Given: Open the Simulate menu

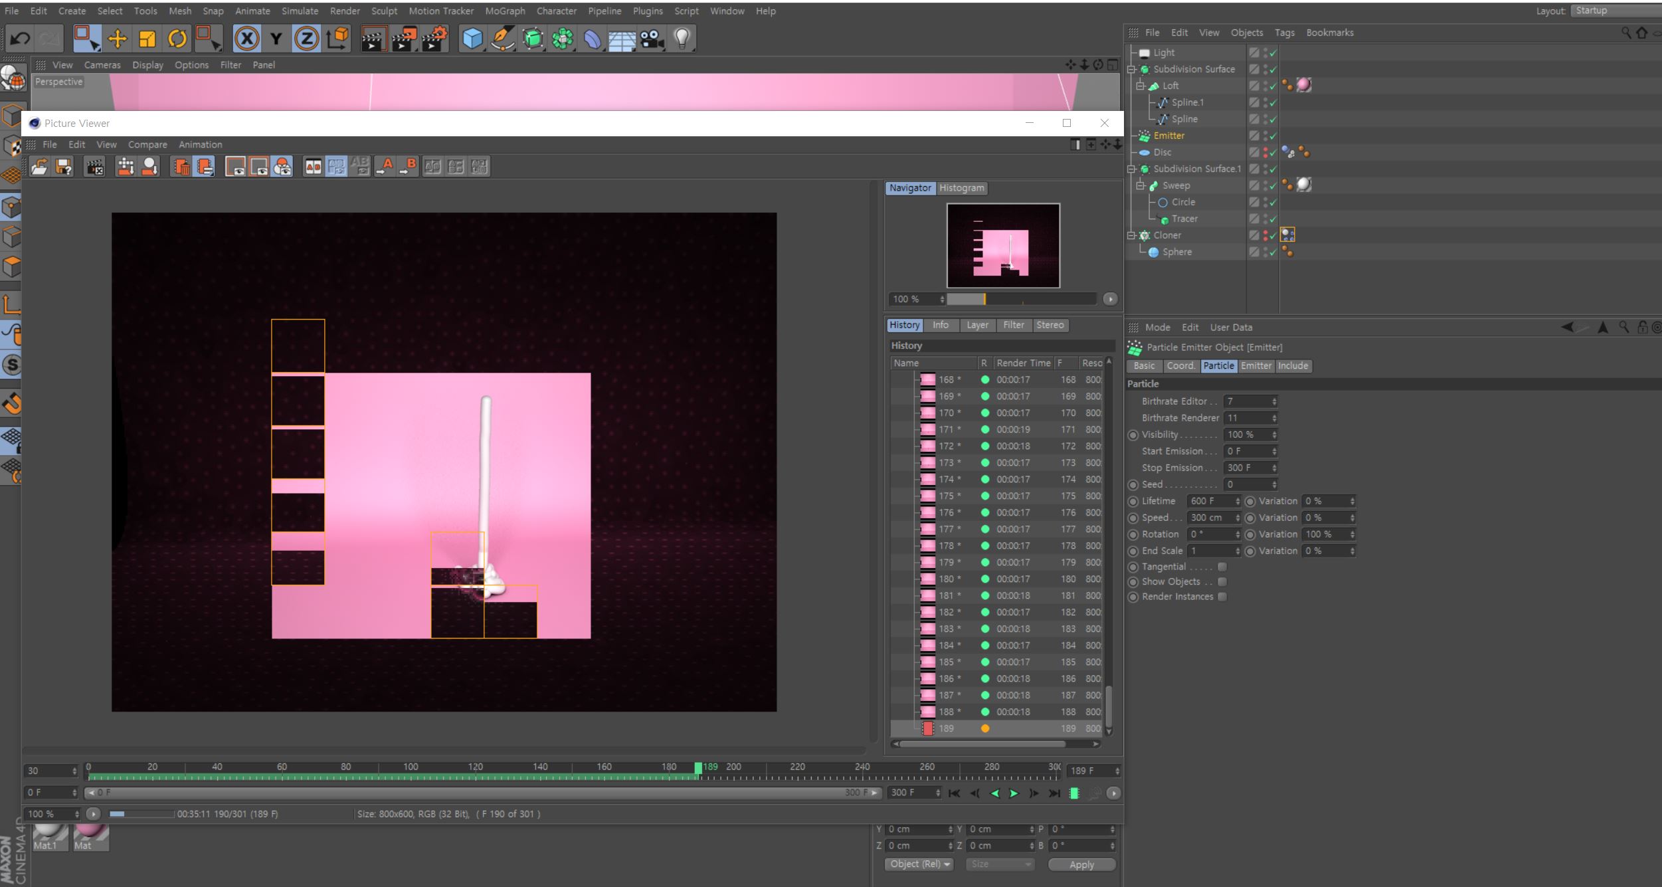Looking at the screenshot, I should (300, 11).
